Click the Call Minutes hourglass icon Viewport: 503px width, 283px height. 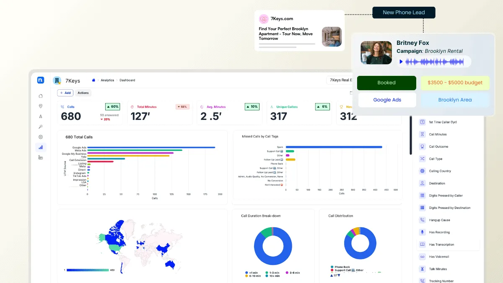coord(422,135)
